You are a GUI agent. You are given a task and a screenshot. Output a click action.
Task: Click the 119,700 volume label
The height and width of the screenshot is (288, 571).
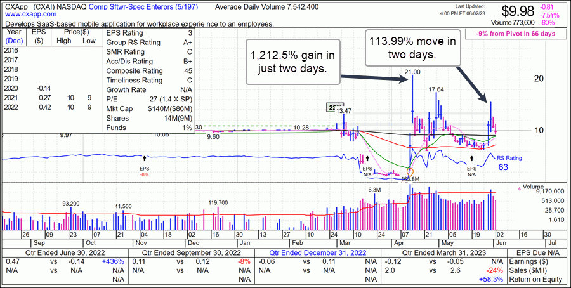click(218, 202)
